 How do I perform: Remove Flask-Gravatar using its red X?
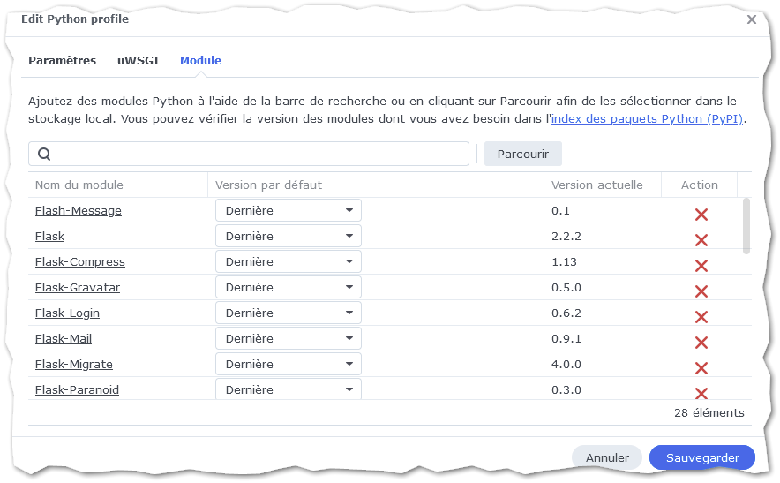(701, 291)
